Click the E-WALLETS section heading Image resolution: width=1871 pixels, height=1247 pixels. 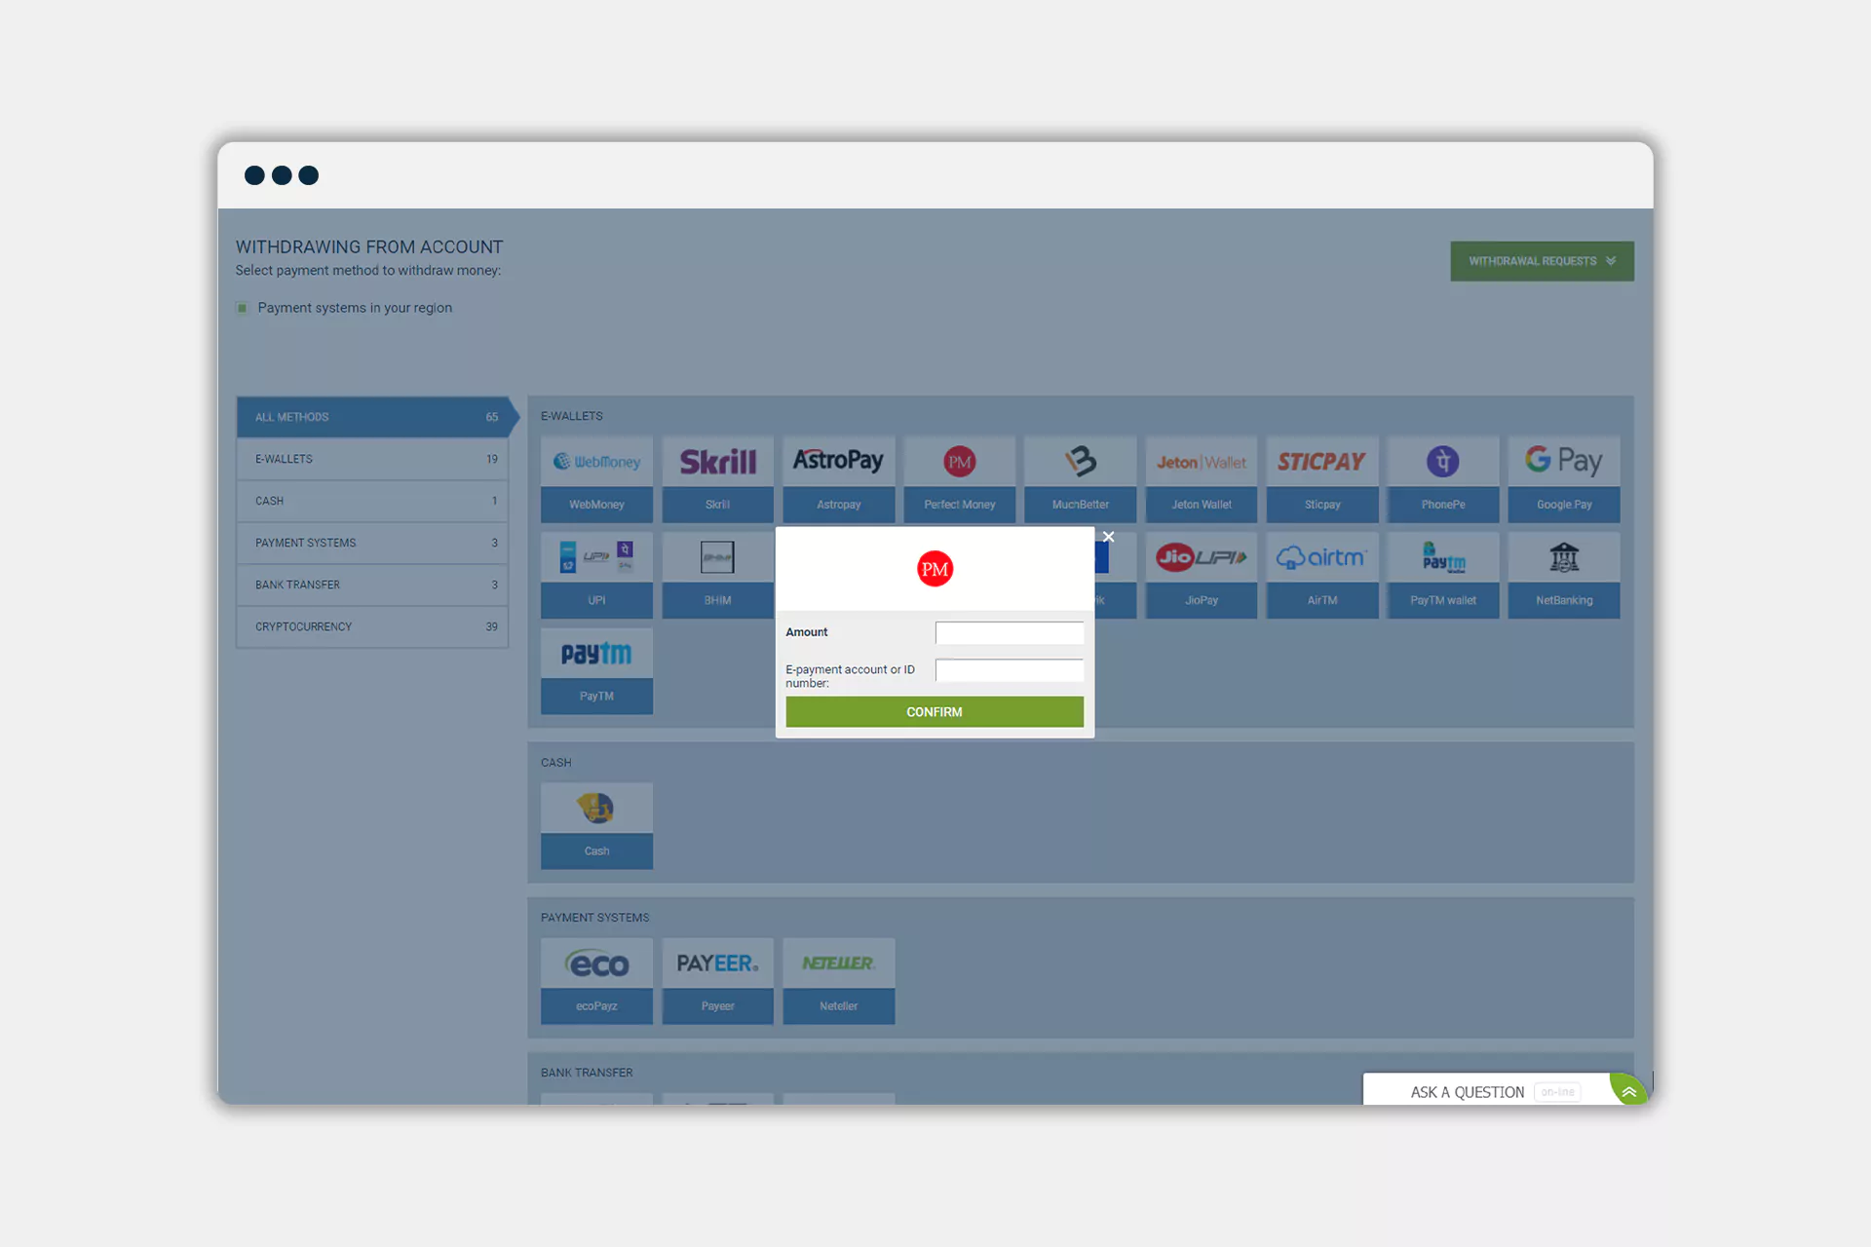tap(572, 416)
